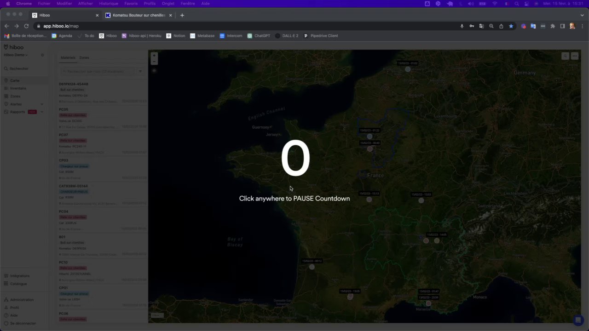Open the Pipedrive Client bookmark
589x331 pixels.
(x=321, y=36)
